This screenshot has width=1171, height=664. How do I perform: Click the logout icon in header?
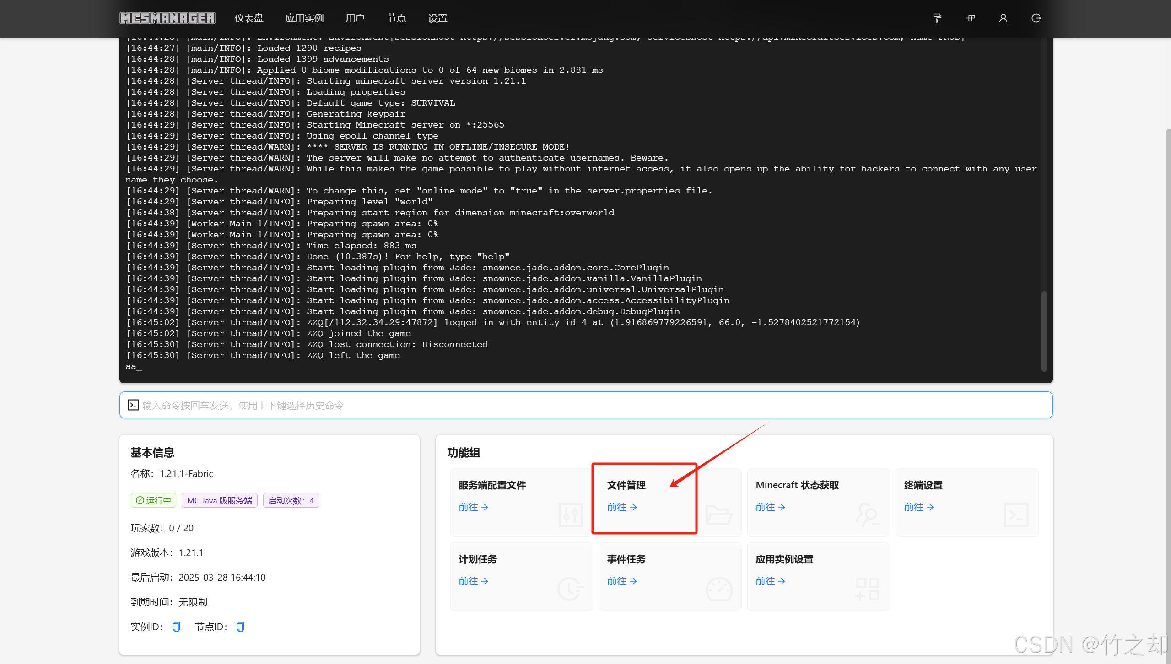[x=1036, y=18]
